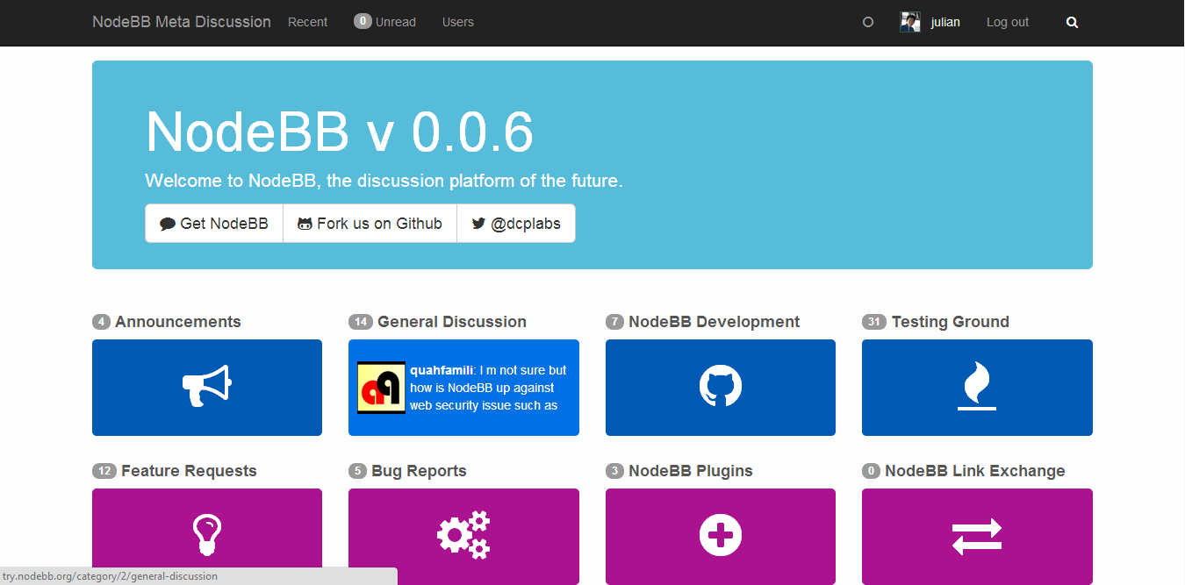Open the Feature Requests category heading
1185x585 pixels.
pos(189,471)
